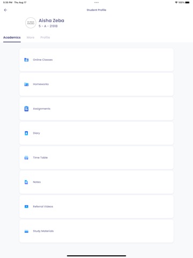The width and height of the screenshot is (193, 258).
Task: Tap Aisha Zeba's profile picture
Action: pyautogui.click(x=31, y=23)
